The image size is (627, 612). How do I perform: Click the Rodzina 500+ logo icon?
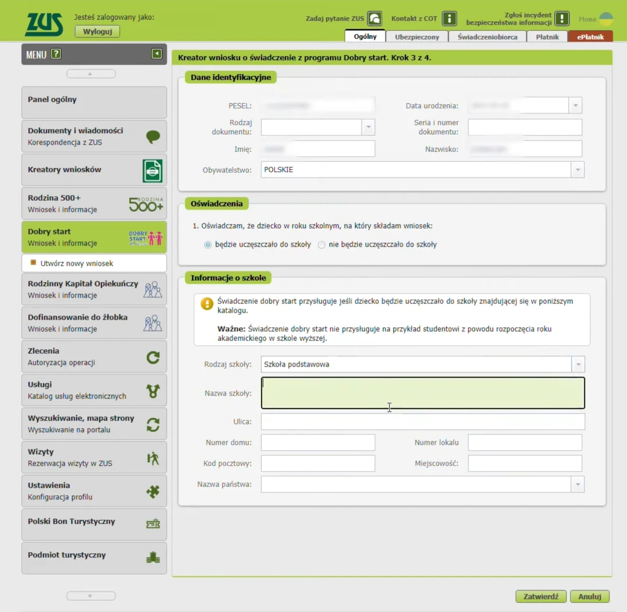pyautogui.click(x=145, y=203)
